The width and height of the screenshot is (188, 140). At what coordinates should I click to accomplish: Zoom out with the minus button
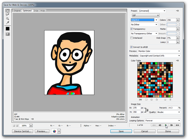point(14,126)
